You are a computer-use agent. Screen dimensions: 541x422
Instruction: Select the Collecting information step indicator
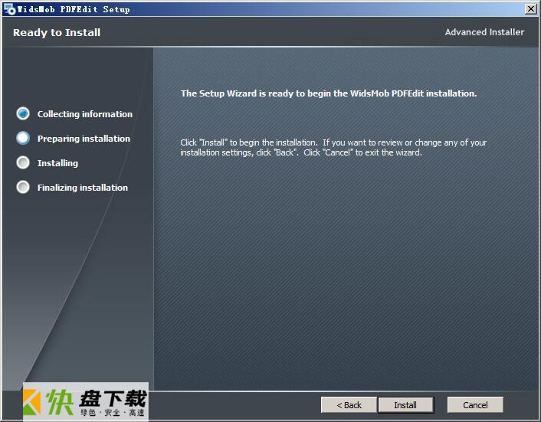23,113
